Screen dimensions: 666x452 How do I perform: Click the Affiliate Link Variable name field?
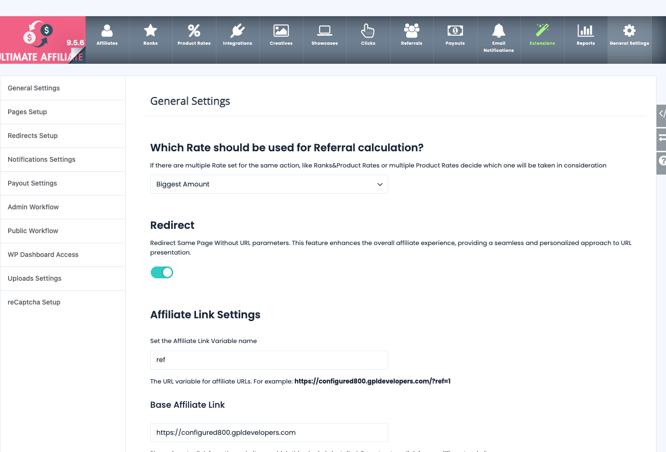tap(269, 360)
